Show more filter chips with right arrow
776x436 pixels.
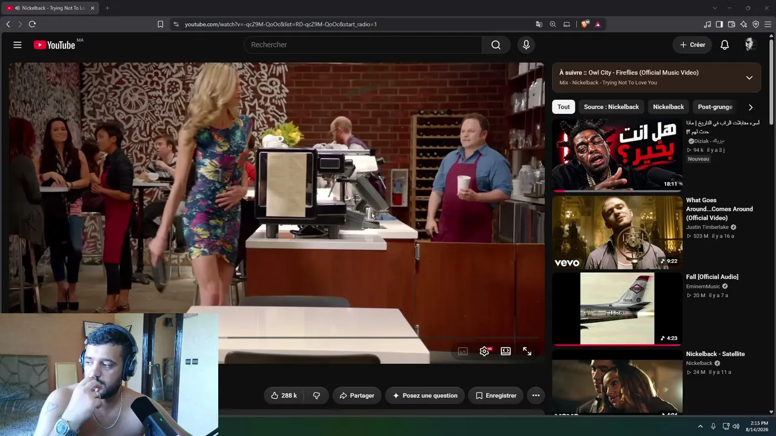751,107
